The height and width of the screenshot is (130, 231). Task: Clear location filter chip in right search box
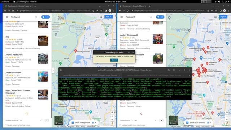click(x=162, y=17)
